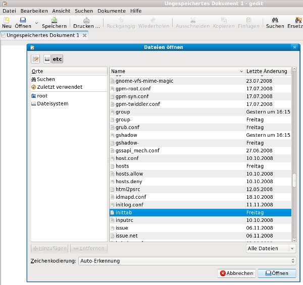This screenshot has width=303, height=285.
Task: Open the Alle Dateien file filter dropdown
Action: click(x=271, y=248)
